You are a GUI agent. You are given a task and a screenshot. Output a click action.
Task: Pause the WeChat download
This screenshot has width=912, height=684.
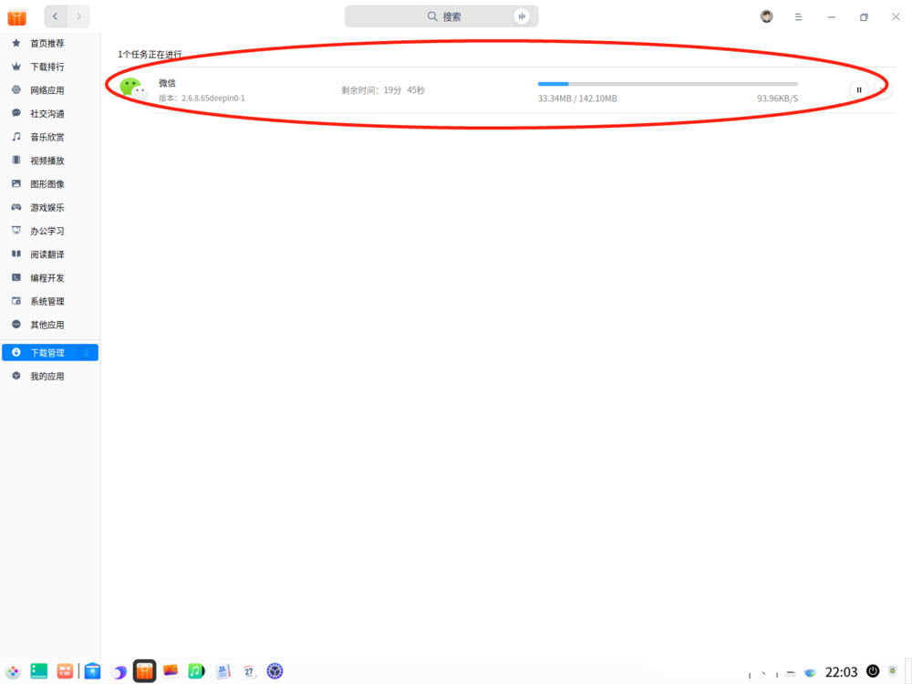coord(858,89)
